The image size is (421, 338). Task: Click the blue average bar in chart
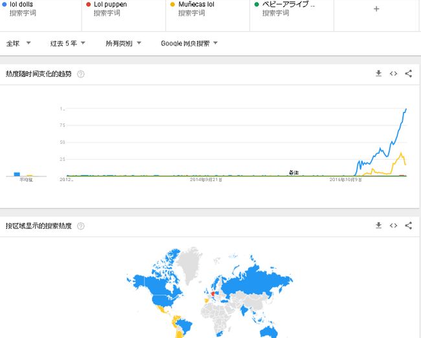[x=17, y=174]
